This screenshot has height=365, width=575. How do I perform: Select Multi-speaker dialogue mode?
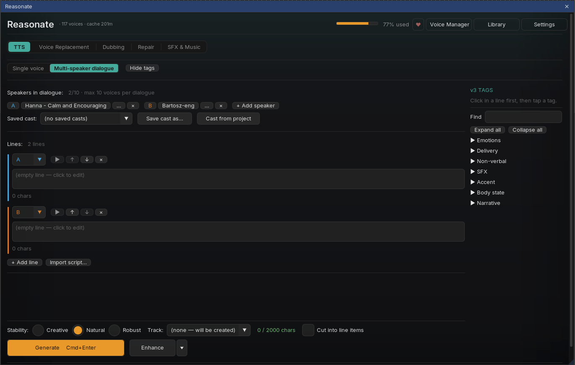(x=84, y=68)
